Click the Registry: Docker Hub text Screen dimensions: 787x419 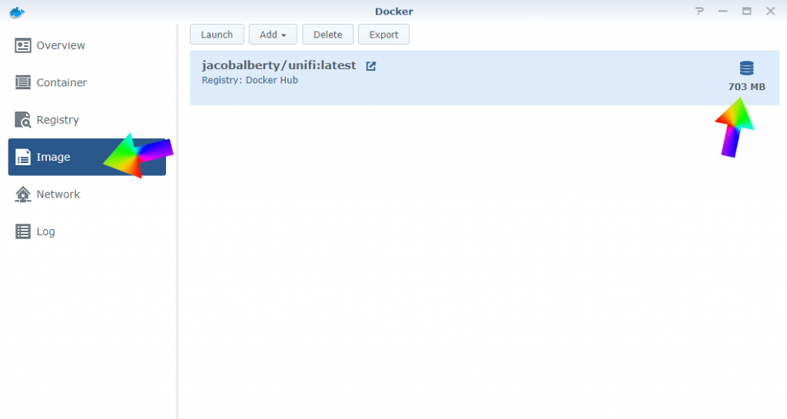[250, 80]
